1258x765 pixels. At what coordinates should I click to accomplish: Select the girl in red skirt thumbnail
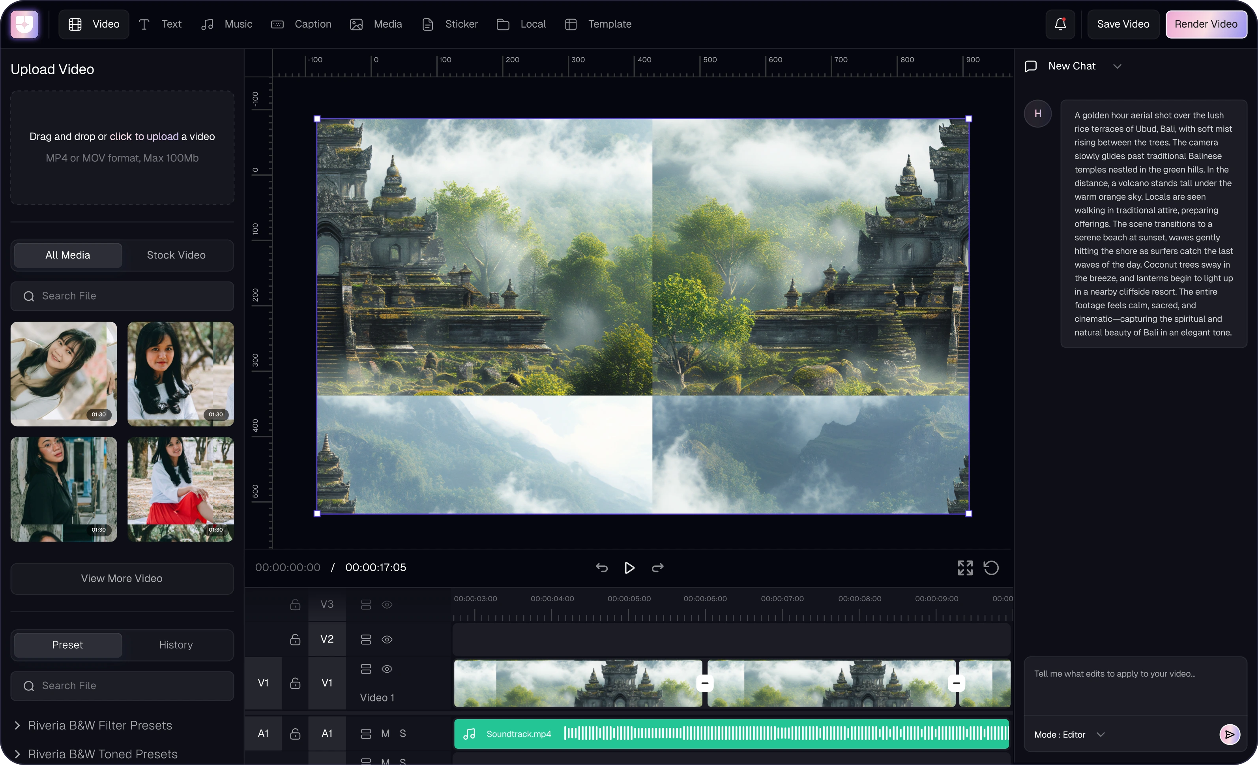click(181, 489)
